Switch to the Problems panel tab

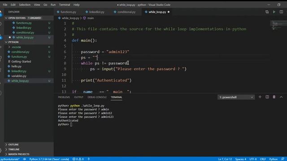click(x=64, y=97)
